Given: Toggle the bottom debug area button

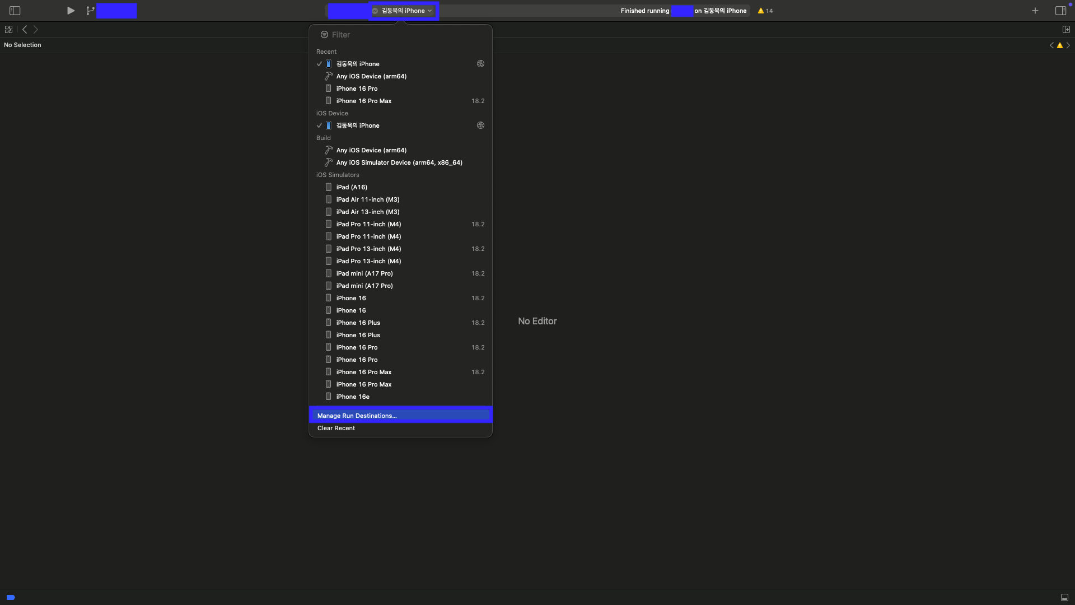Looking at the screenshot, I should [x=1064, y=598].
